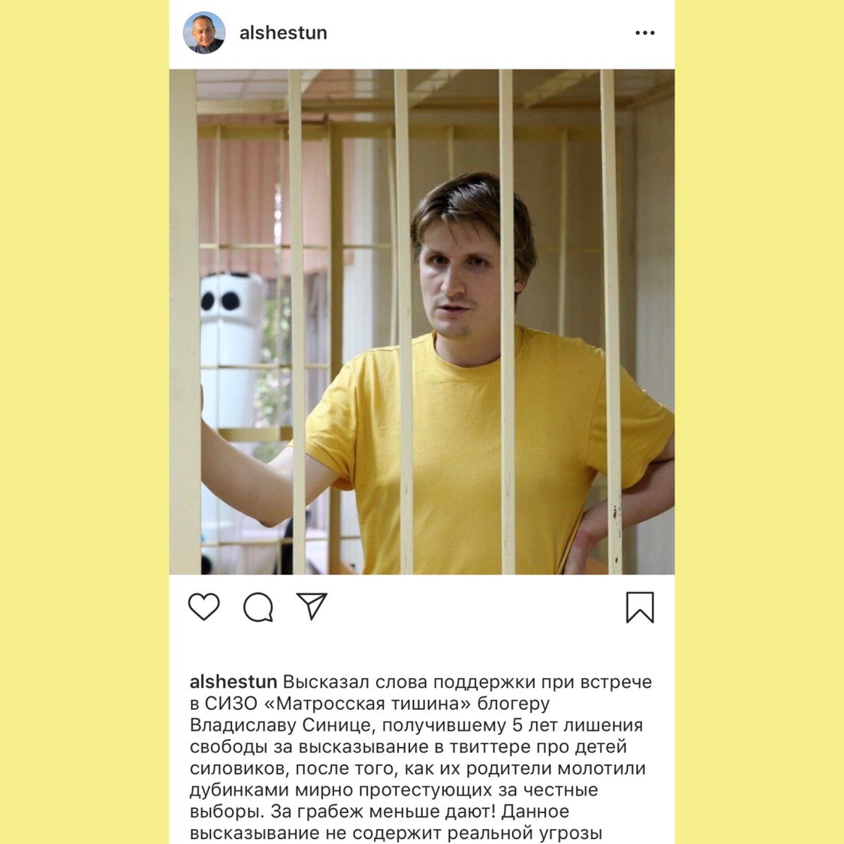Share the post with the paper plane icon

pos(312,606)
